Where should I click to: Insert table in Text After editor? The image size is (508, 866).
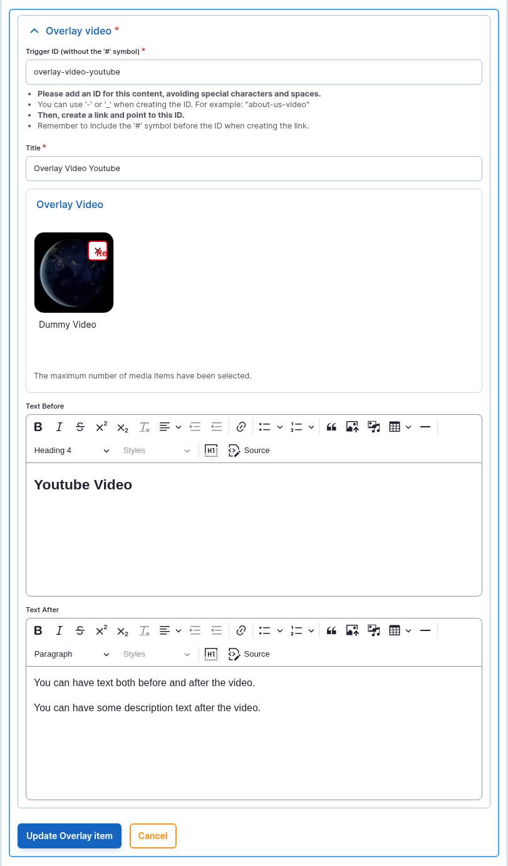click(x=395, y=630)
